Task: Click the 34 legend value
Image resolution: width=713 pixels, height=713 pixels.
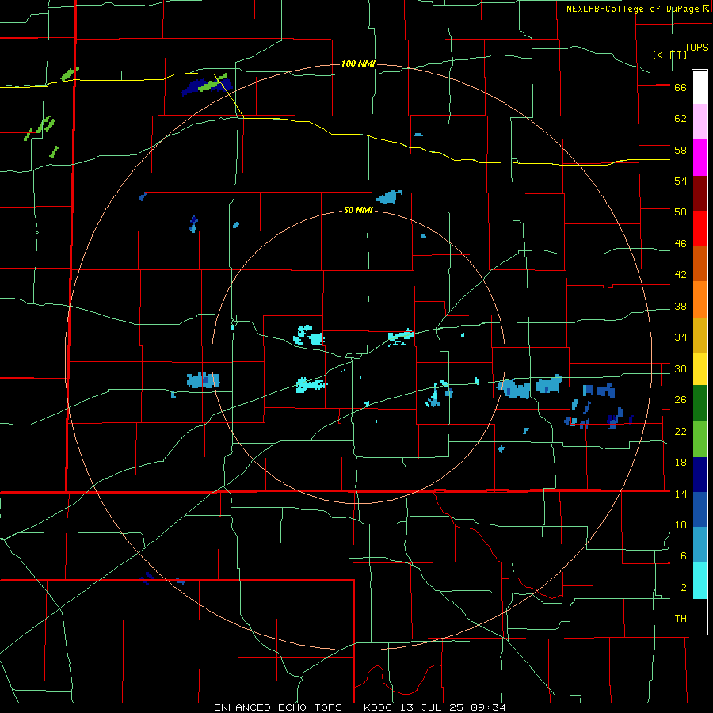Action: [x=681, y=337]
